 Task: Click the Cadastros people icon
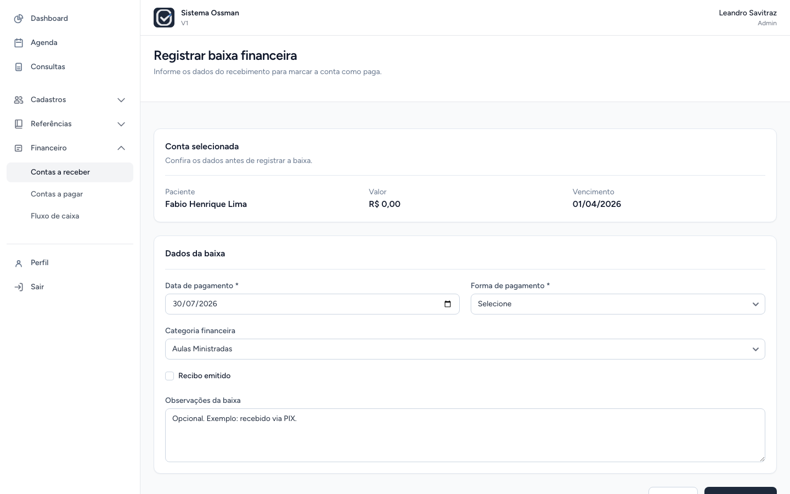(19, 100)
